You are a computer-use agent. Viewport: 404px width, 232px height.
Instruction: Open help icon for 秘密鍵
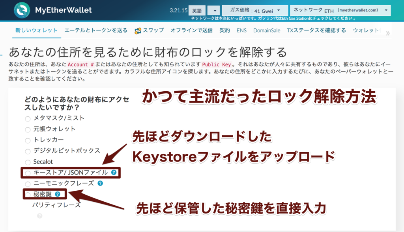58,194
